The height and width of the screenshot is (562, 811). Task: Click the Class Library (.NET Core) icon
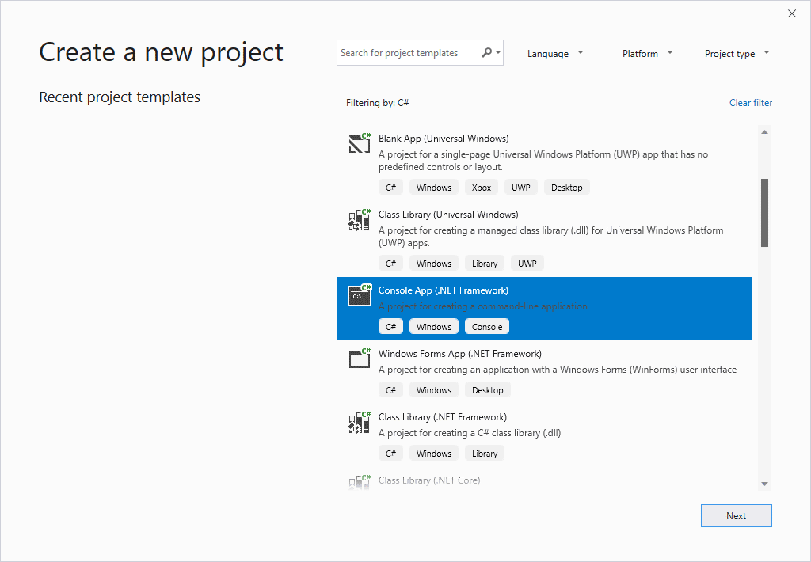pos(360,482)
